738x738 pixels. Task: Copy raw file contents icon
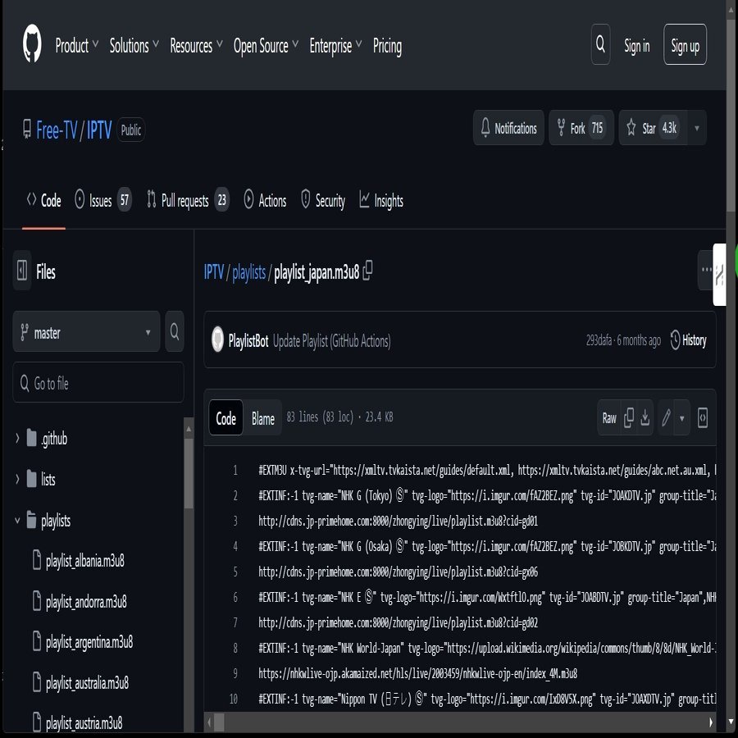tap(628, 417)
